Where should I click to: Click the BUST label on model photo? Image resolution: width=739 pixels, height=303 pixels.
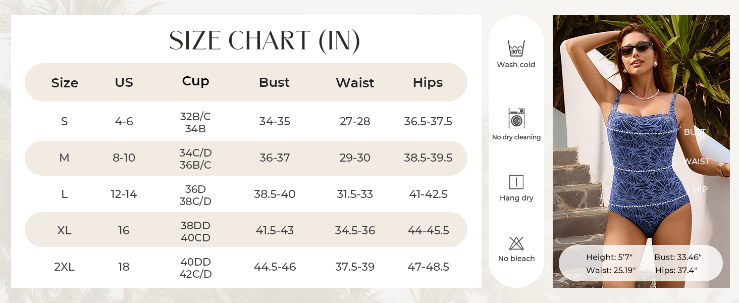(x=695, y=132)
